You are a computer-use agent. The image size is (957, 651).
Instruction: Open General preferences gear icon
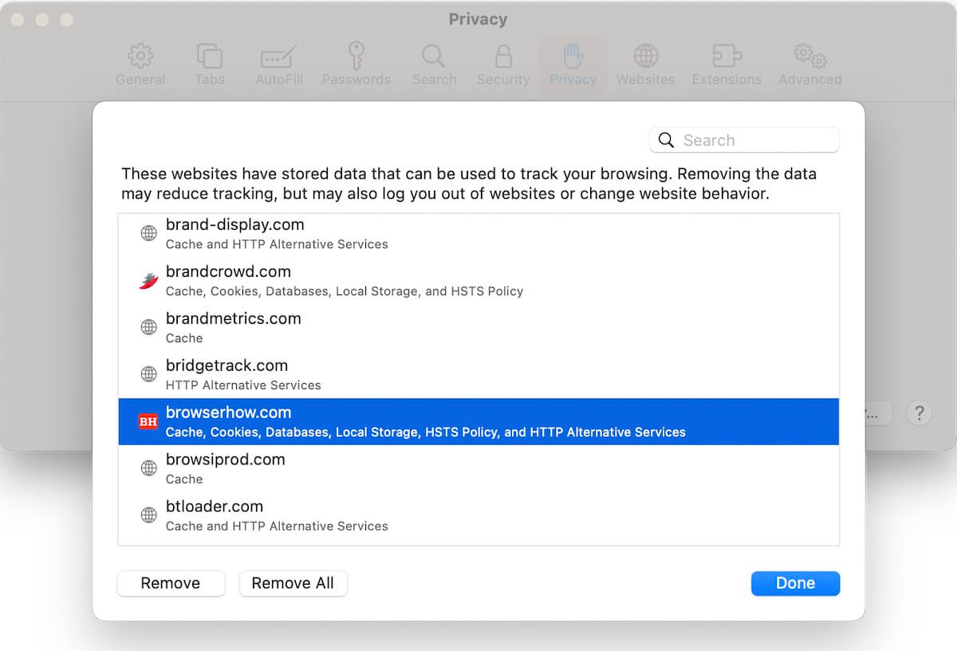pos(140,56)
